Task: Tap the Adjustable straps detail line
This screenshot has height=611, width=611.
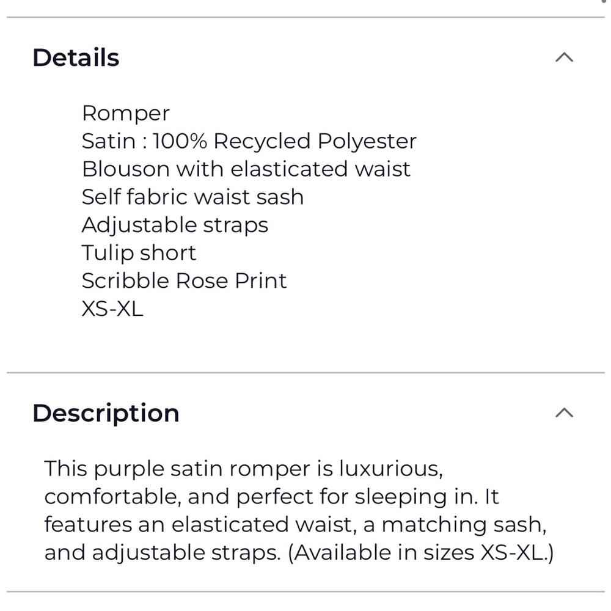Action: pos(175,225)
